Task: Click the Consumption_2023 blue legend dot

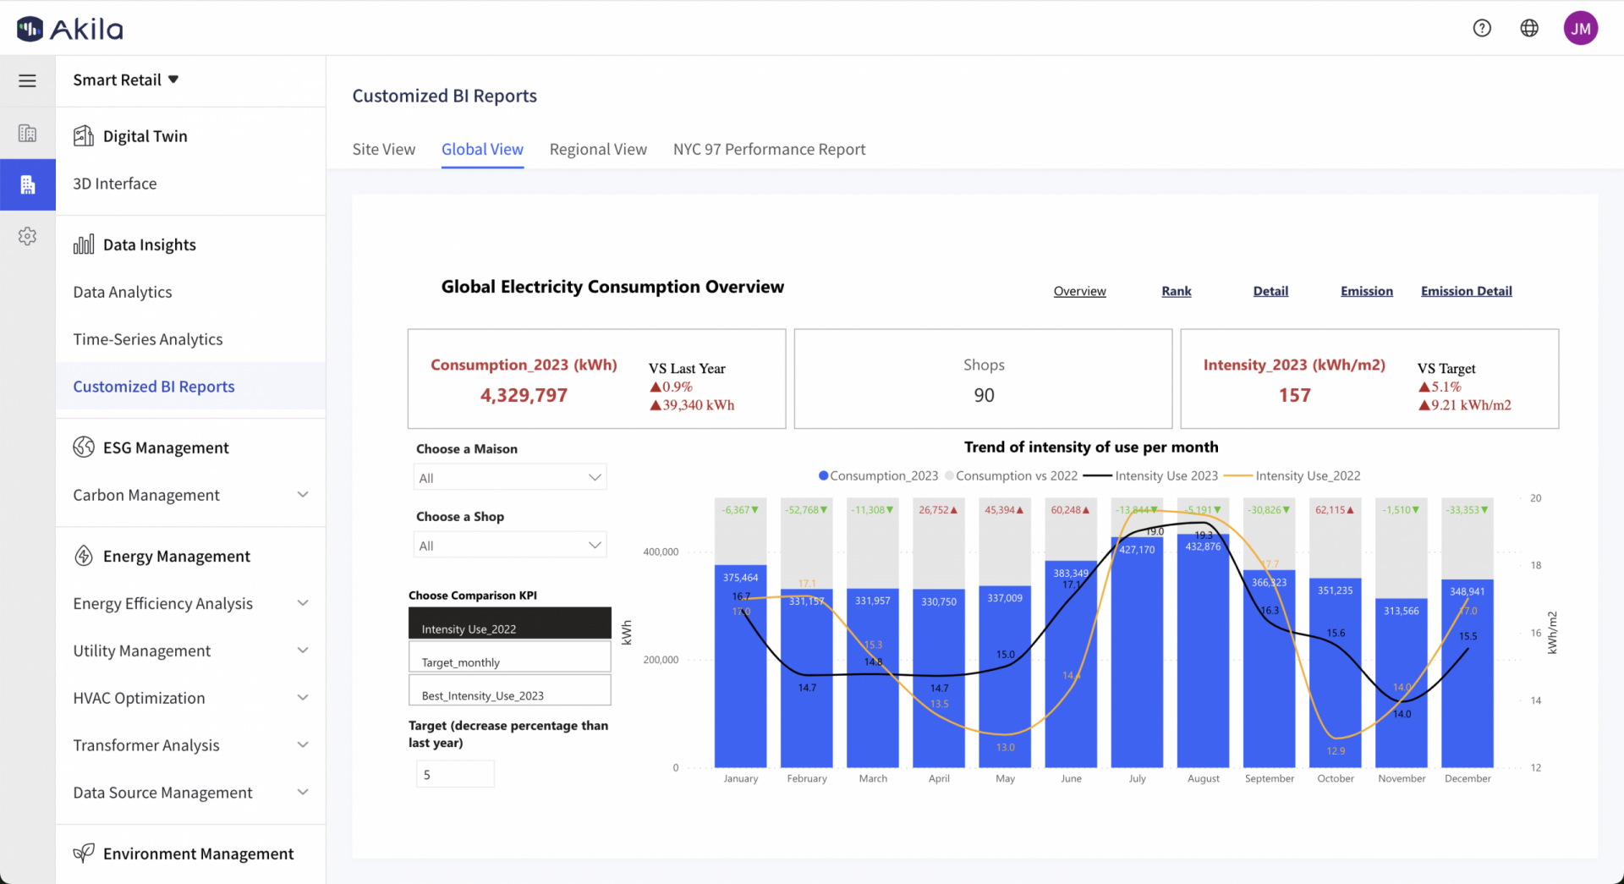Action: [x=823, y=475]
